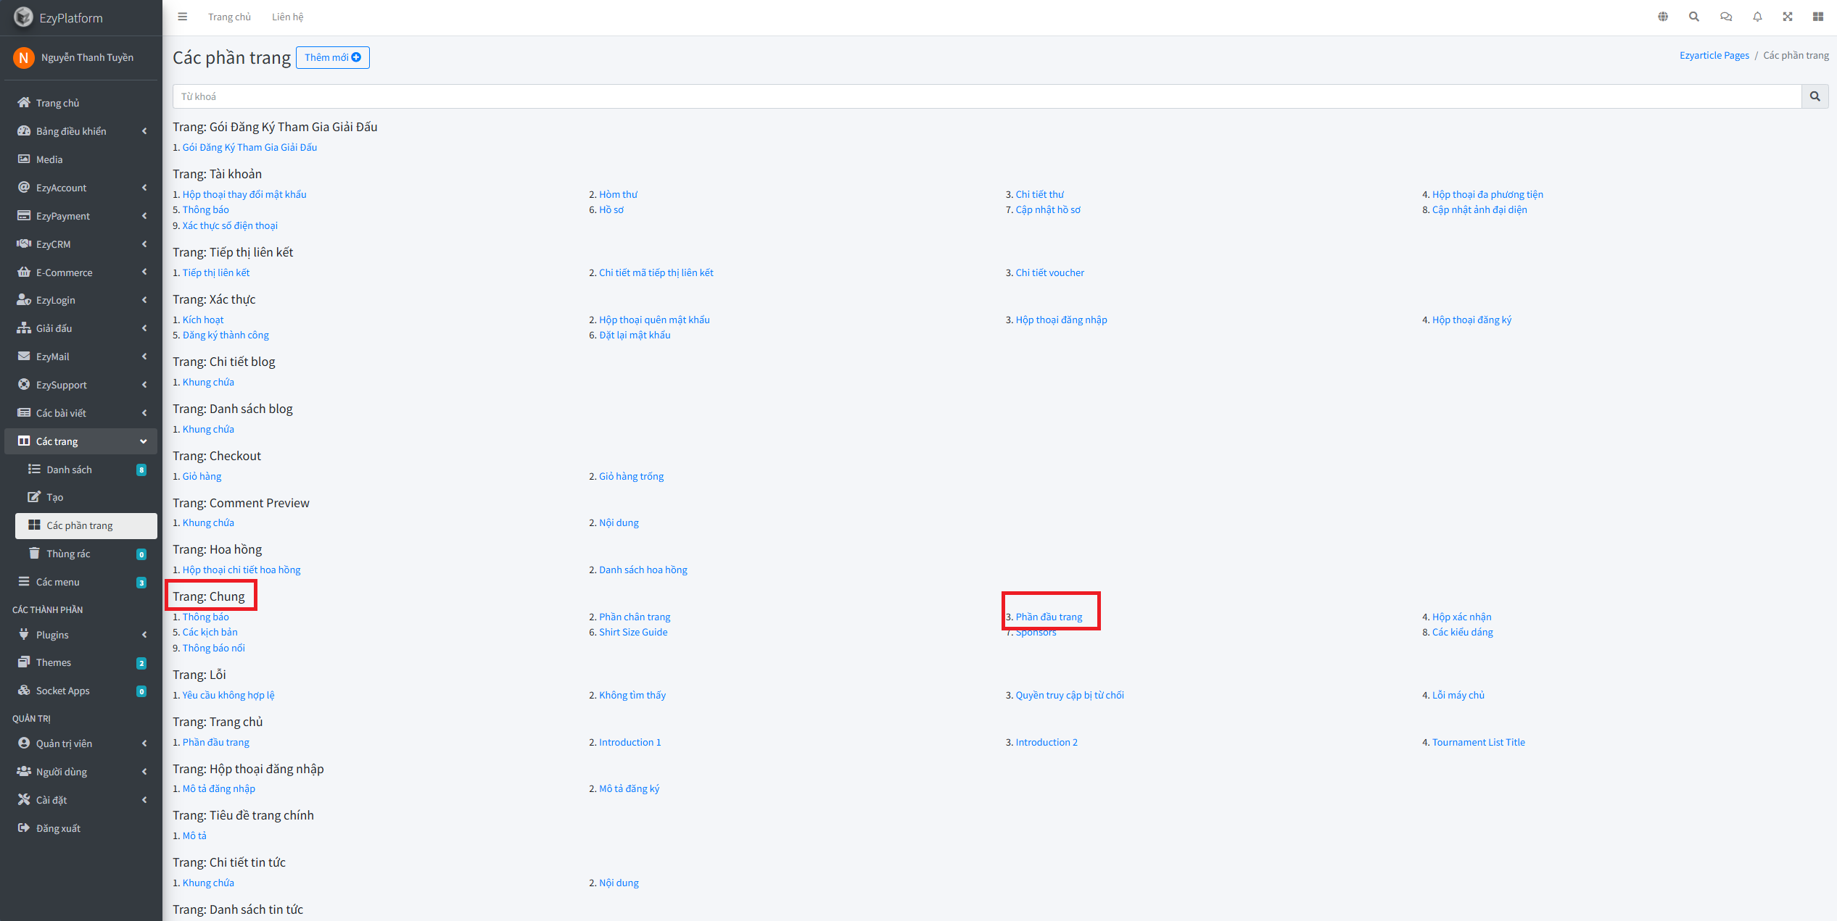Image resolution: width=1837 pixels, height=921 pixels.
Task: Open the apps grid icon
Action: click(x=1818, y=17)
